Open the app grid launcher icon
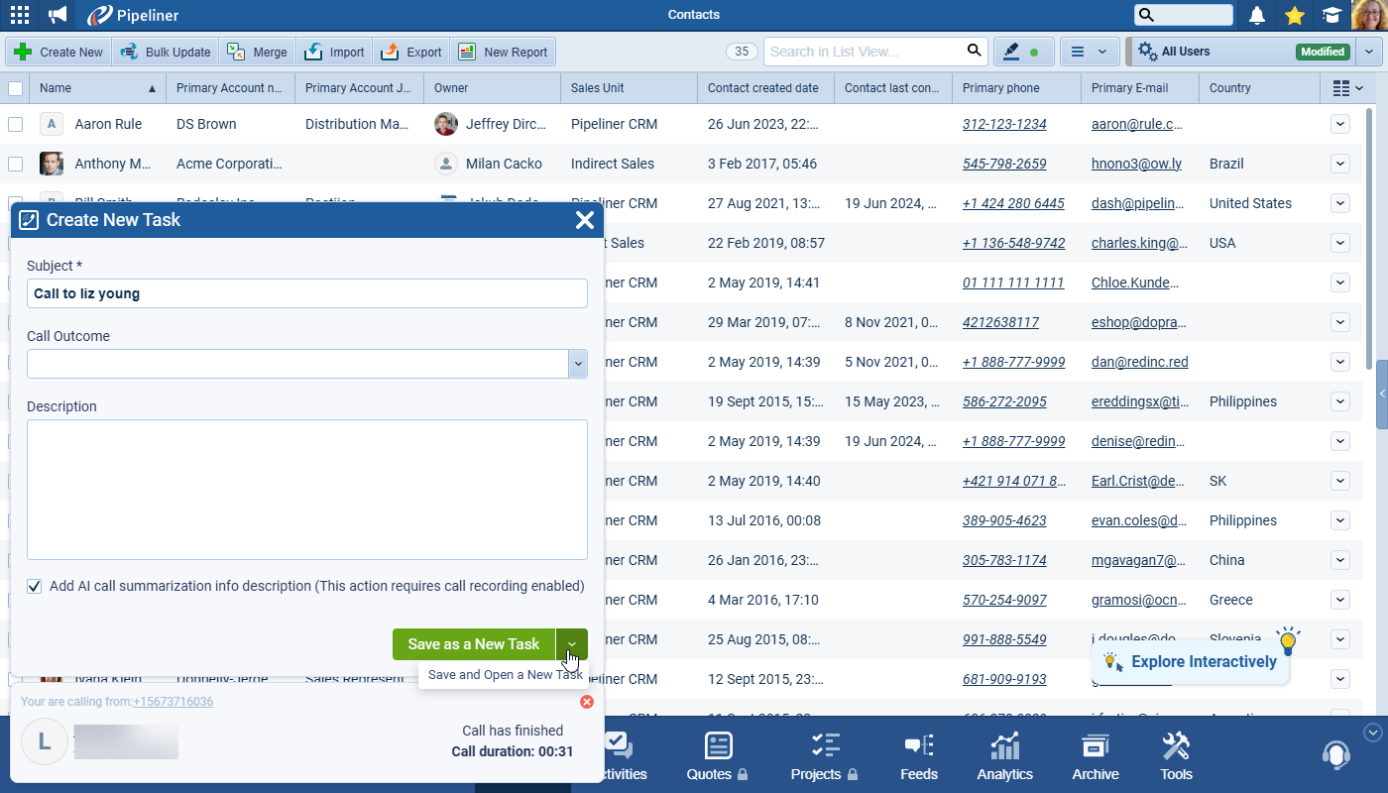The image size is (1388, 793). (x=19, y=15)
